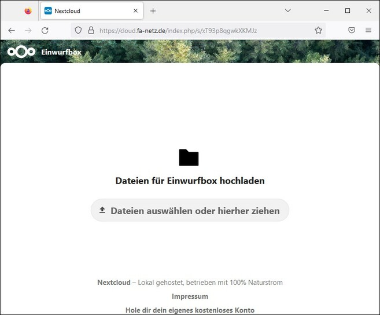
Task: Open Firefox View from the tab bar
Action: point(28,11)
